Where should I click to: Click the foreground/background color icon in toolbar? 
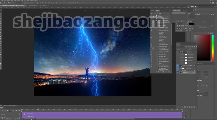coord(1,63)
